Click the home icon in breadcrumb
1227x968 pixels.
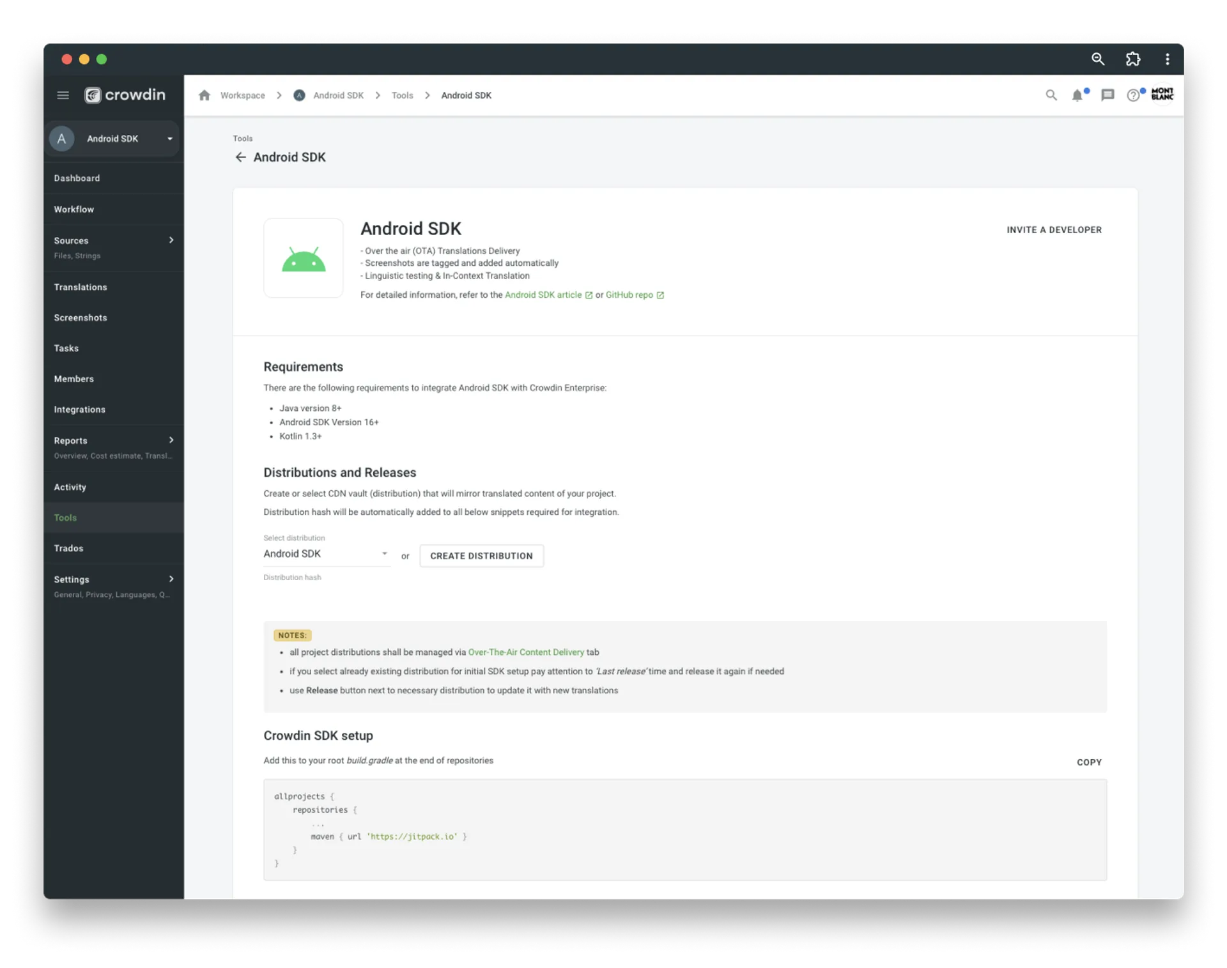pos(204,95)
